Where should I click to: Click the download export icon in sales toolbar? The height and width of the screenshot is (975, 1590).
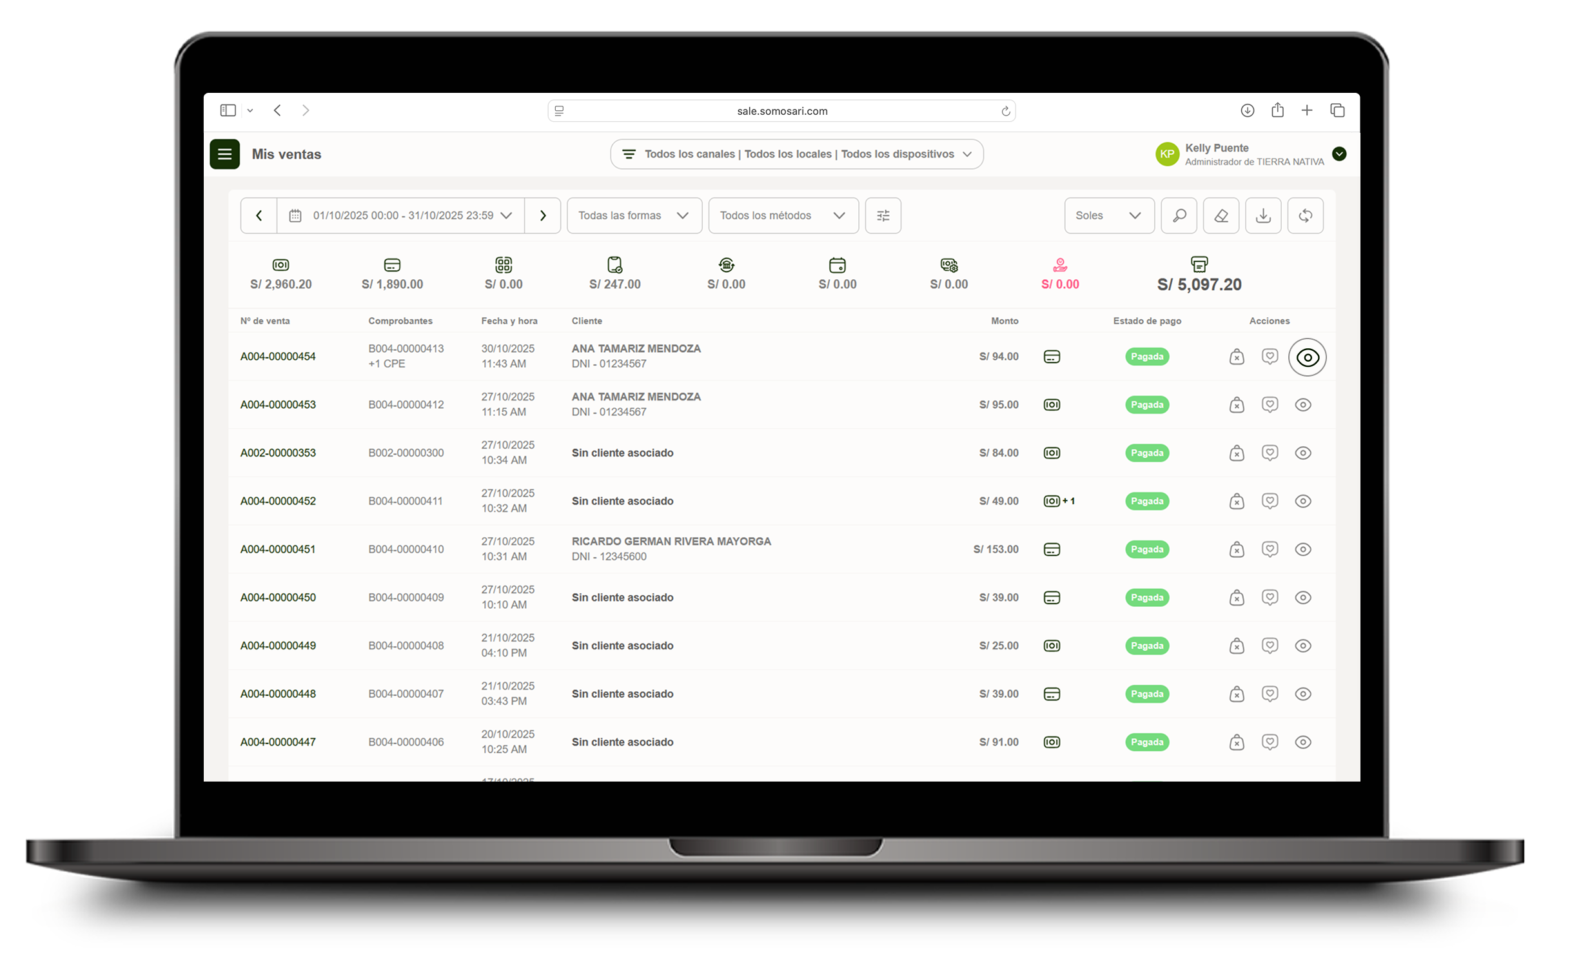pyautogui.click(x=1264, y=215)
